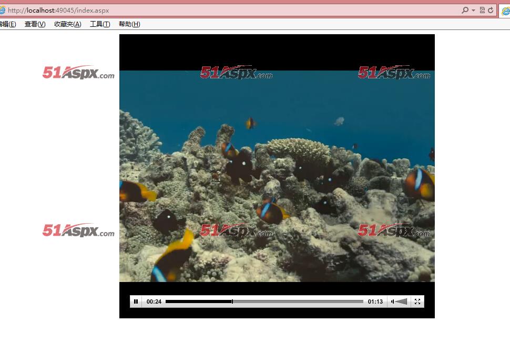The width and height of the screenshot is (510, 352).
Task: Open the 收藏夹(A) menu
Action: (68, 24)
